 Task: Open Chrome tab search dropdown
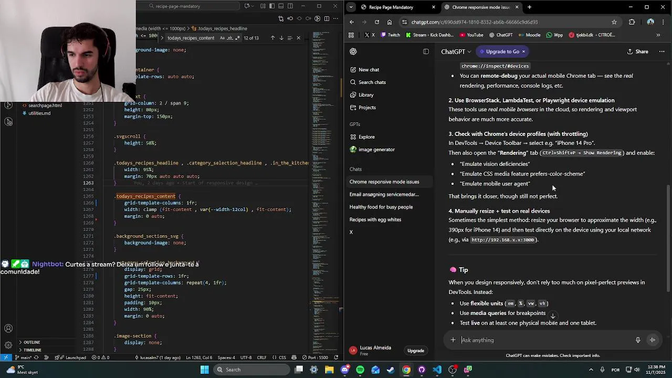pos(351,7)
